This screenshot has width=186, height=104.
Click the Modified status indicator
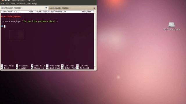click(87, 12)
